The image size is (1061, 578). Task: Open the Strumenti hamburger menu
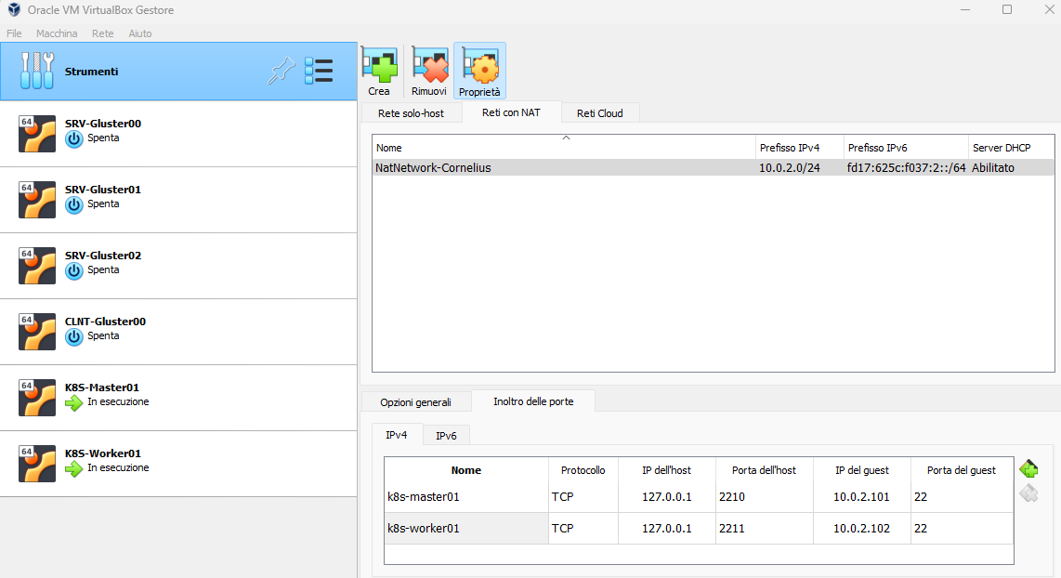tap(319, 71)
